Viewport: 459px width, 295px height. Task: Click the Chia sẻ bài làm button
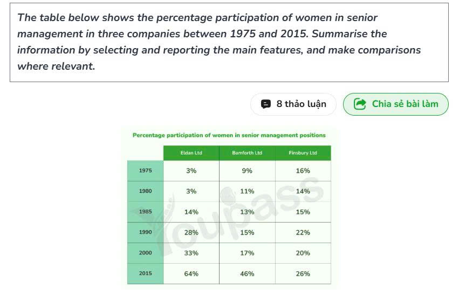pyautogui.click(x=395, y=104)
